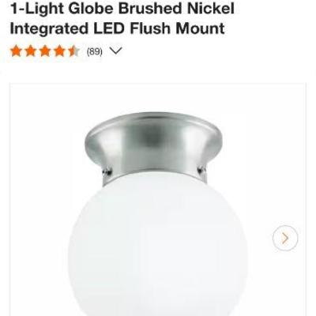Image resolution: width=316 pixels, height=316 pixels.
Task: Click the third orange rating star
Action: (45, 51)
